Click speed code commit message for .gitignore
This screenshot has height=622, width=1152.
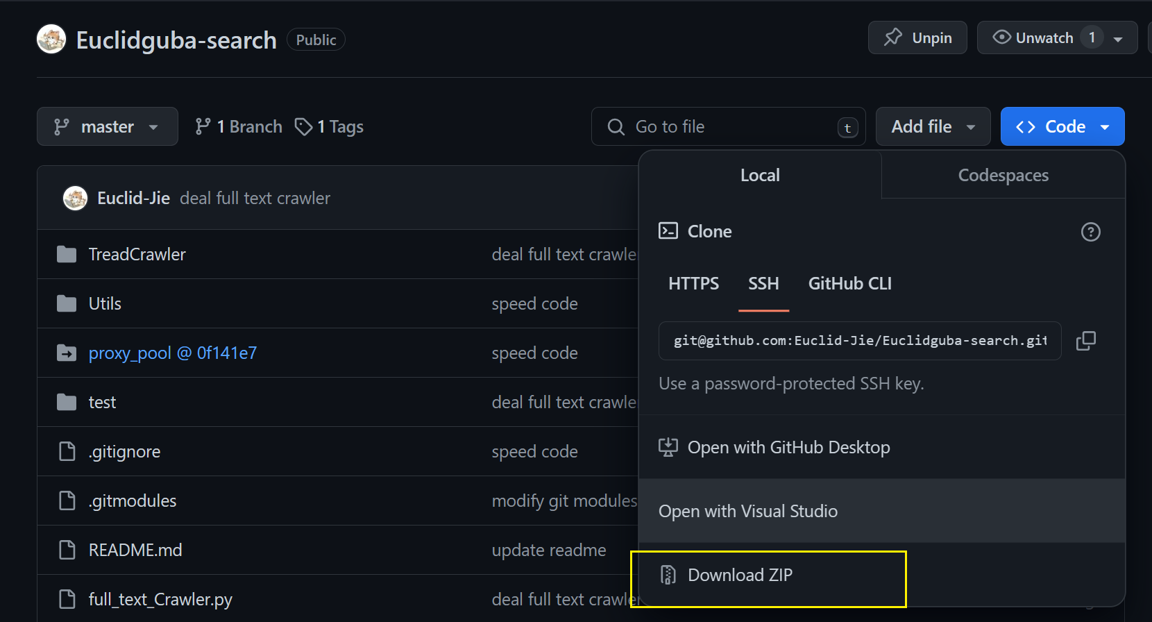point(534,451)
